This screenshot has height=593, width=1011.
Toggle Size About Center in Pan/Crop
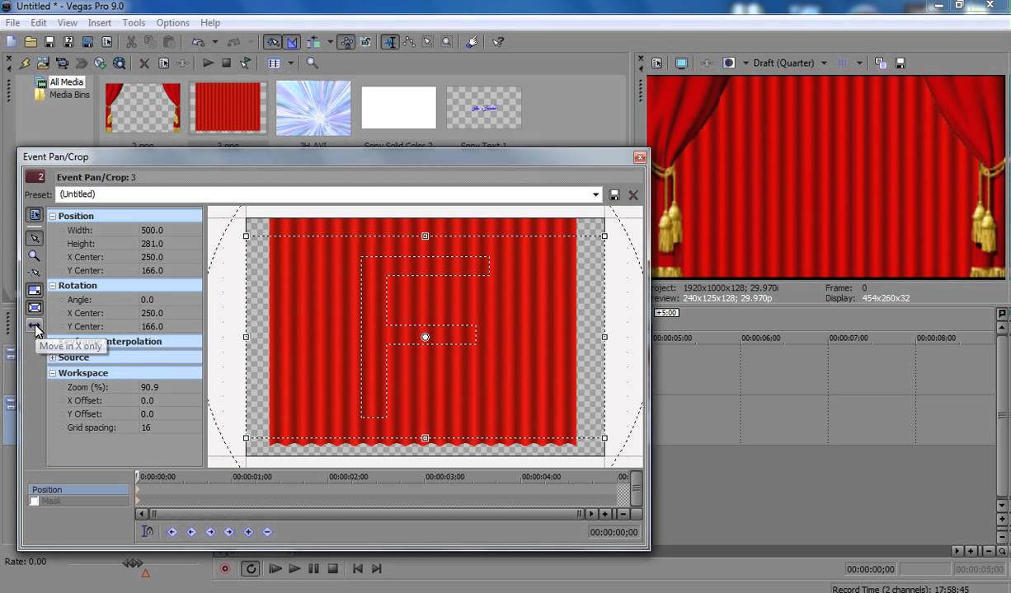pos(35,308)
